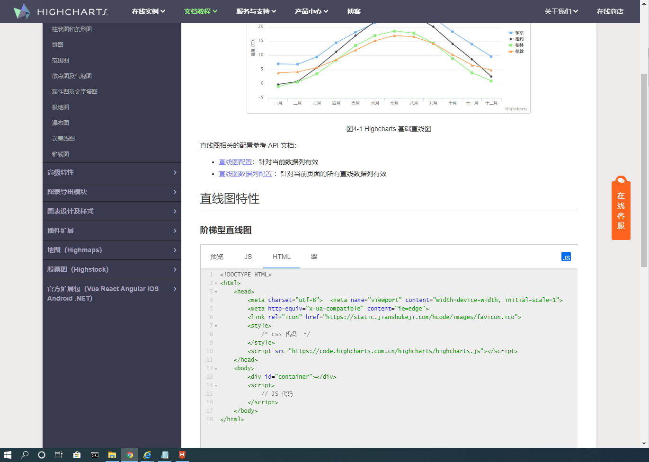Click the 直线图特性 heading text
This screenshot has width=649, height=462.
point(230,199)
